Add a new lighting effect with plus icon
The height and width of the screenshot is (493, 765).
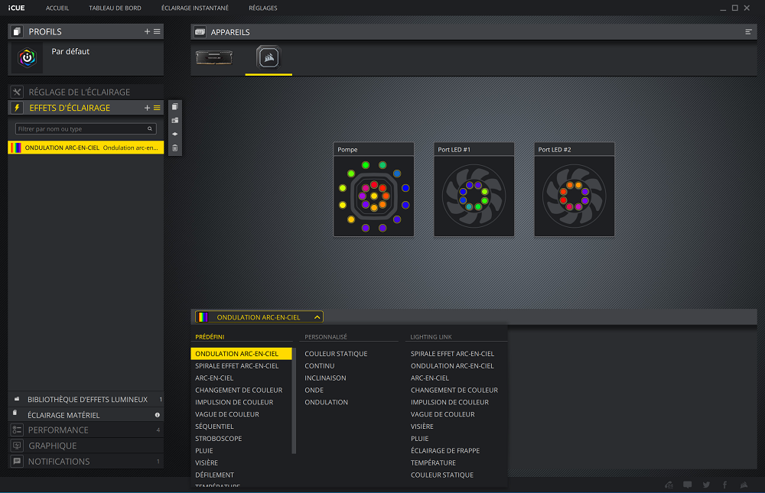tap(147, 108)
